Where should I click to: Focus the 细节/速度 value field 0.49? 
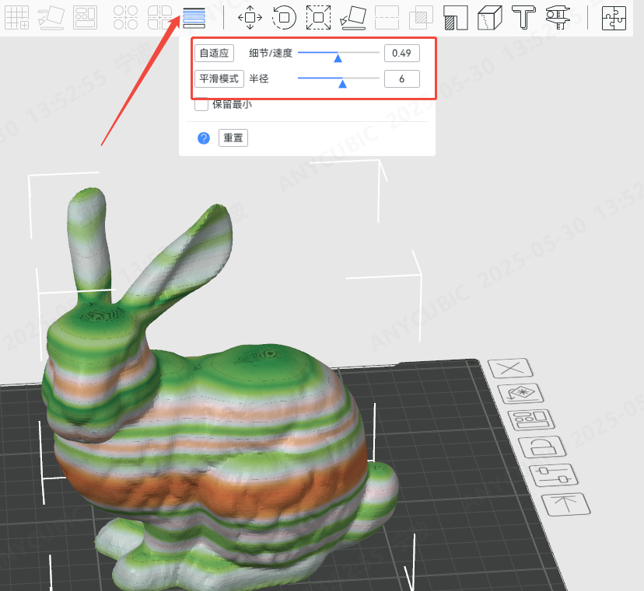pos(401,53)
